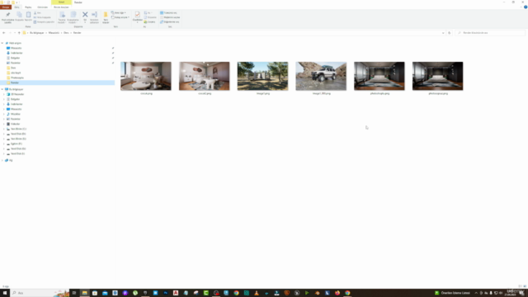
Task: Click the taskbar search box (Ara)
Action: 40,293
